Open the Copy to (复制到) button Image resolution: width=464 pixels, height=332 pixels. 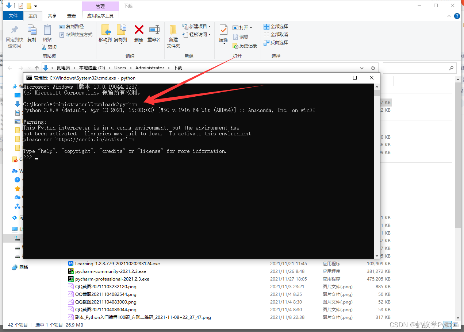120,34
